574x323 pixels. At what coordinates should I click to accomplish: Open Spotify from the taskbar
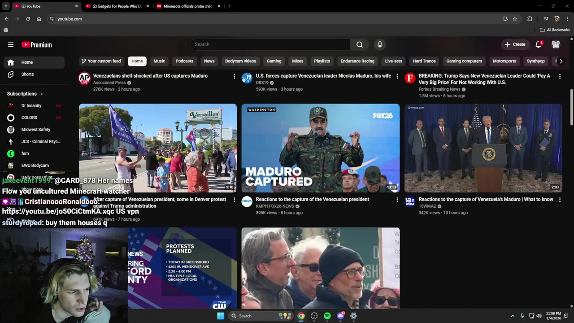pyautogui.click(x=327, y=316)
